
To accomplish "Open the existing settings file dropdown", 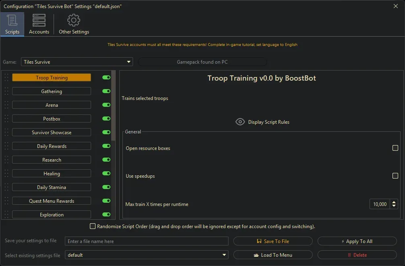I will (224, 255).
